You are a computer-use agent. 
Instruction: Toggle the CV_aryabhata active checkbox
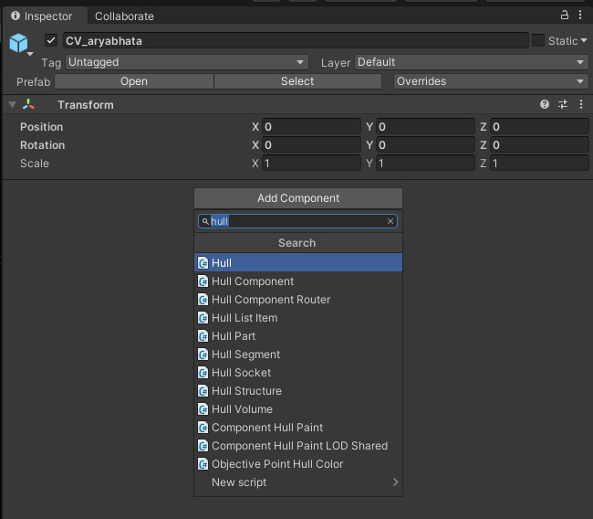click(51, 40)
